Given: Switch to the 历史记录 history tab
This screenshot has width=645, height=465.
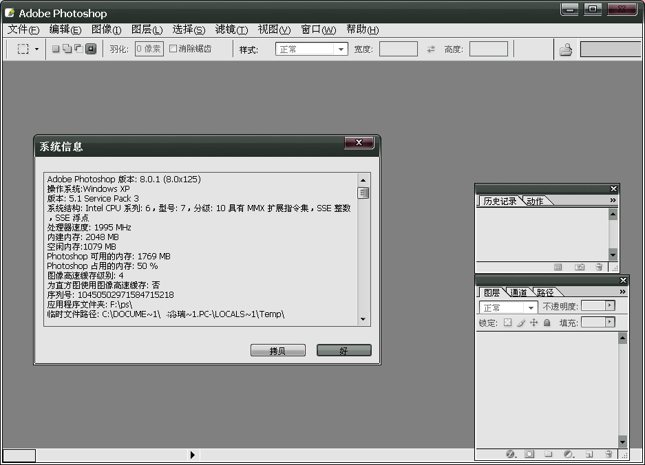Looking at the screenshot, I should [499, 201].
